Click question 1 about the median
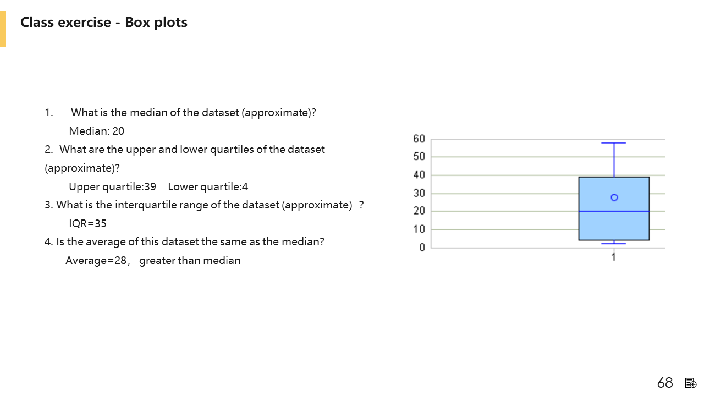Screen dimensions: 704x396 pos(194,112)
